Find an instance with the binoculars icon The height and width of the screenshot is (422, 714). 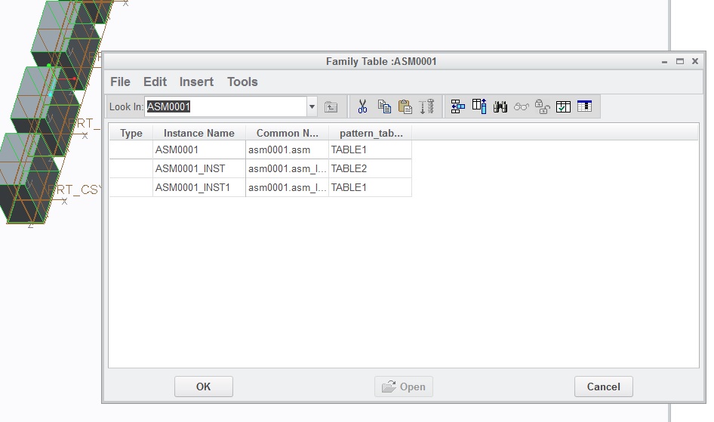(500, 107)
